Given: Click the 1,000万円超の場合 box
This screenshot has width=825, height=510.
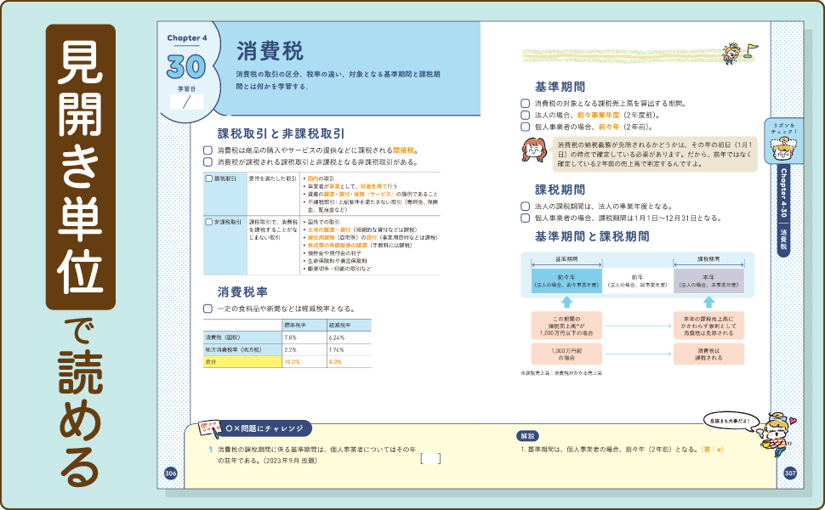Looking at the screenshot, I should [566, 354].
